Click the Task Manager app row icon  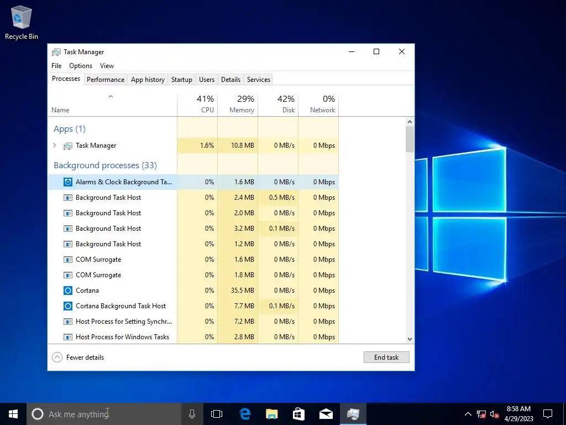(67, 146)
